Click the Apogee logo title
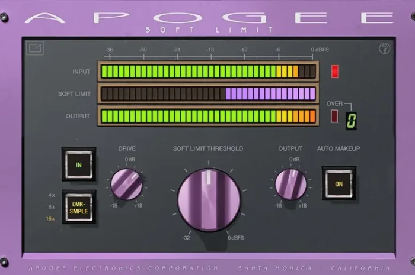 [x=207, y=17]
